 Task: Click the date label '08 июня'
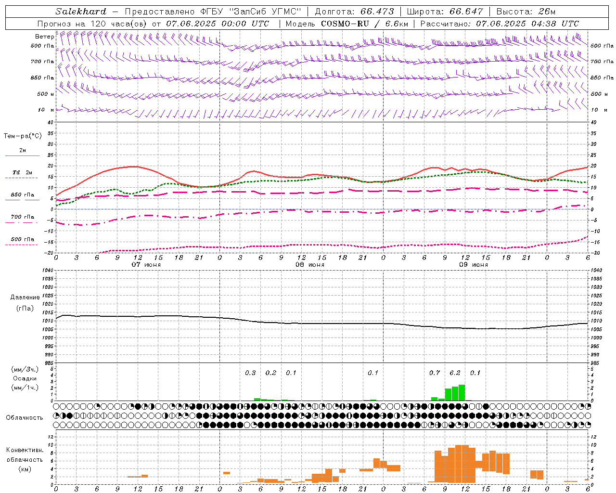pos(310,265)
